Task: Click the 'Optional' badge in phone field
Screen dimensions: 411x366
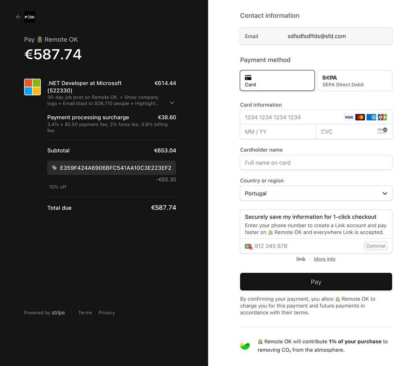Action: 376,246
